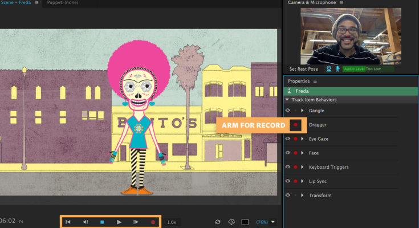Start recording with the red record button
Image resolution: width=419 pixels, height=228 pixels.
[x=153, y=222]
